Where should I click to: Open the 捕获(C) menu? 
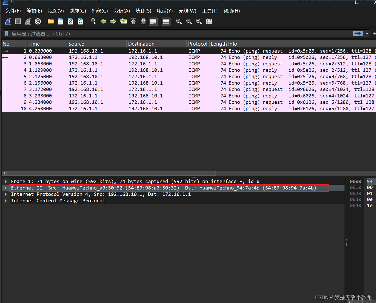[x=100, y=11]
